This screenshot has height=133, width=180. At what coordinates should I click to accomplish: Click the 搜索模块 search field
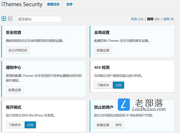pos(39,19)
